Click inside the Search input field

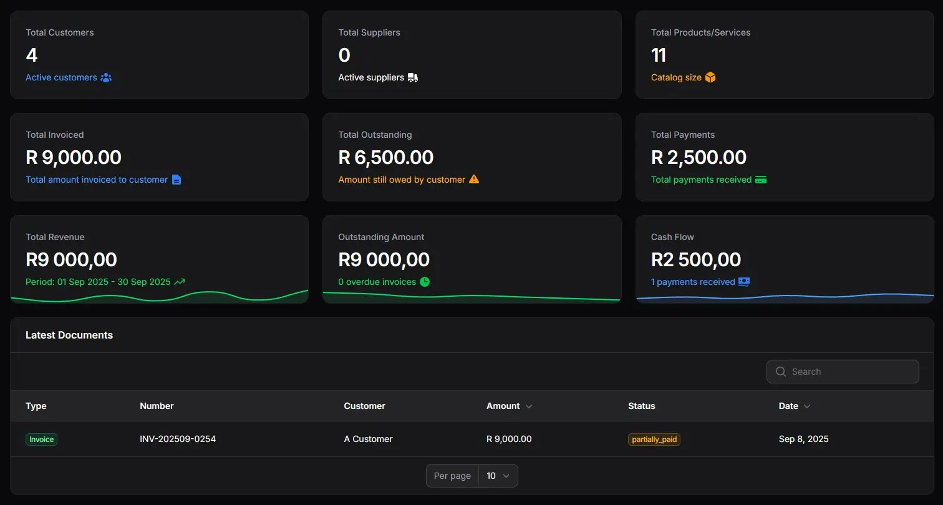(x=842, y=371)
